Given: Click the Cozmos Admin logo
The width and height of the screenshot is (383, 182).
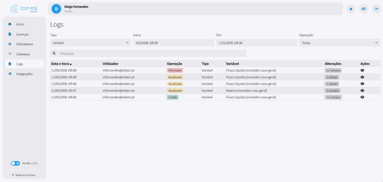Looking at the screenshot, I should pos(24,9).
